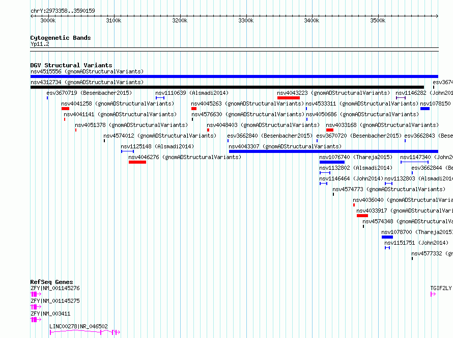The width and height of the screenshot is (453, 338).
Task: Click the ZFY NM_001145275 gene glyph
Action: point(36,307)
